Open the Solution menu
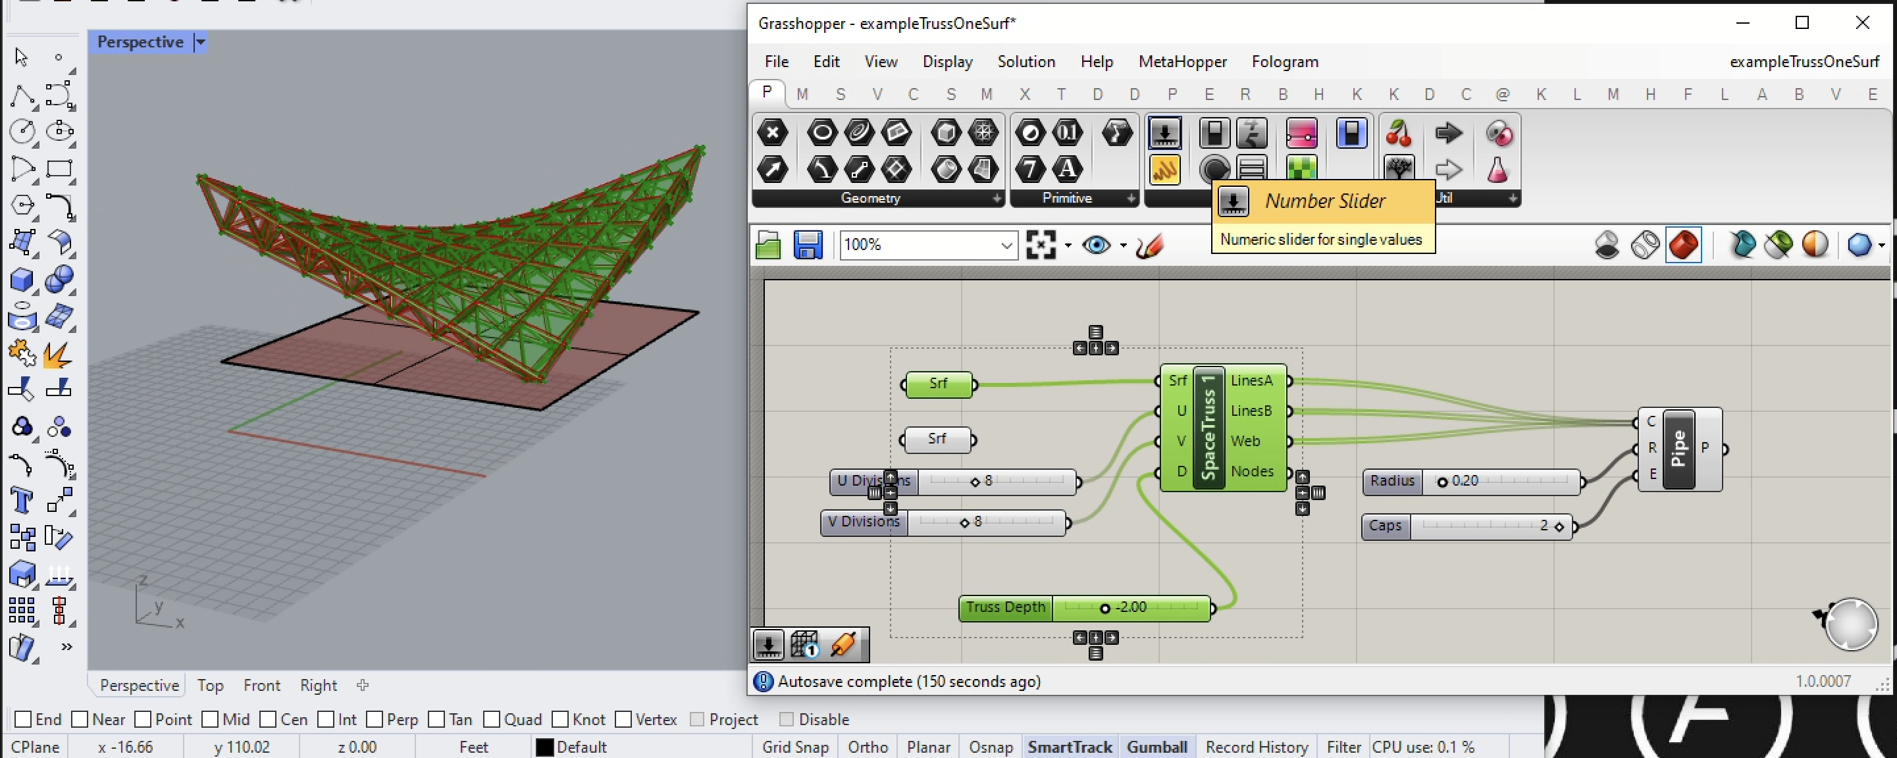1897x758 pixels. [x=1026, y=62]
